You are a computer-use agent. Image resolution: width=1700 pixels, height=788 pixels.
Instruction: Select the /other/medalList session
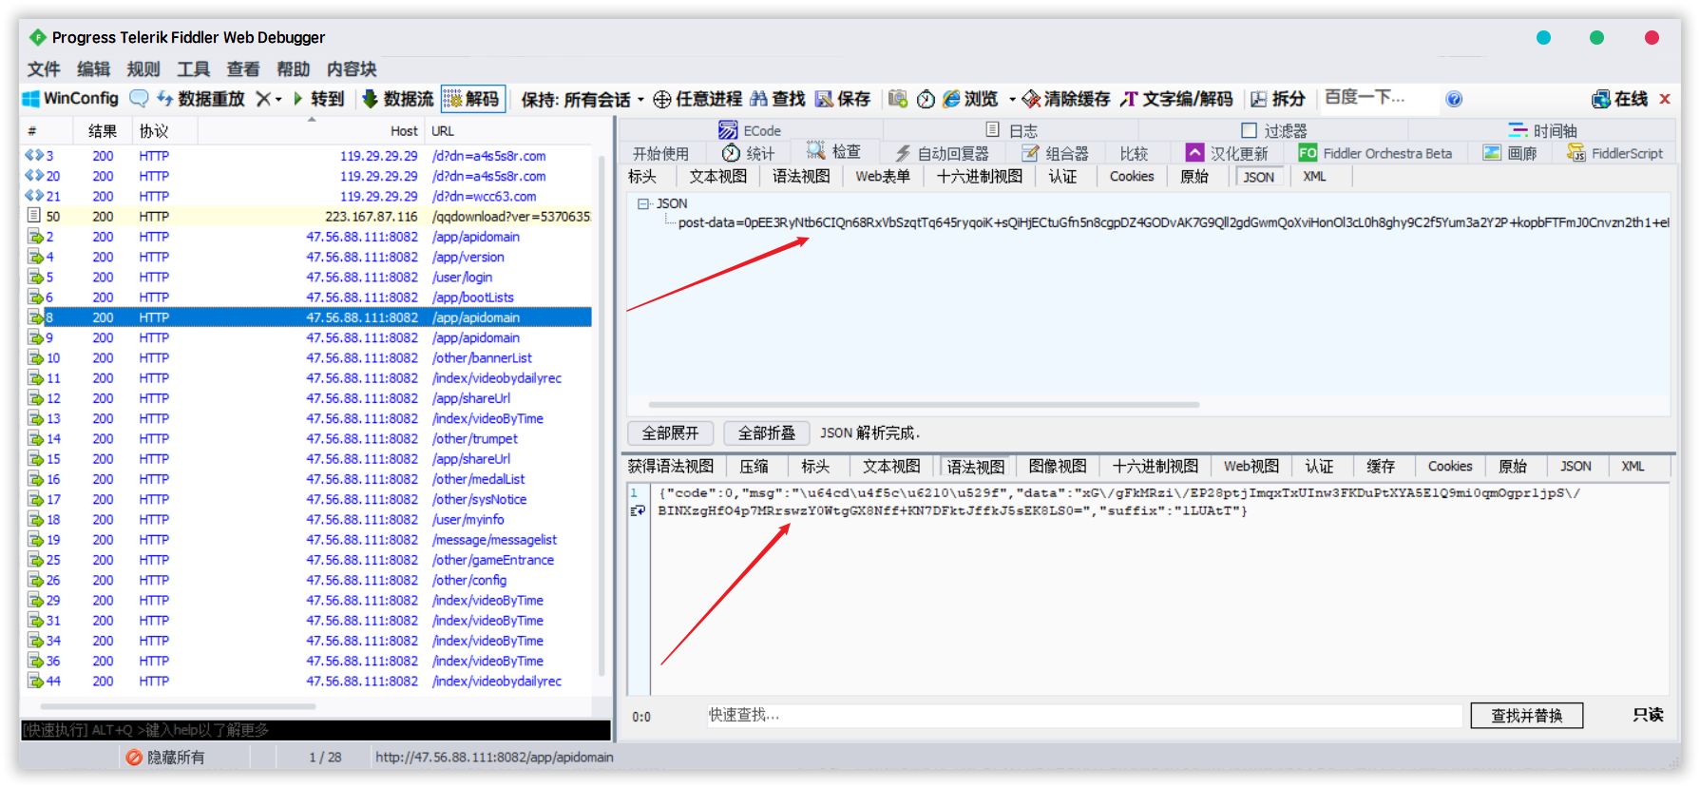click(308, 479)
